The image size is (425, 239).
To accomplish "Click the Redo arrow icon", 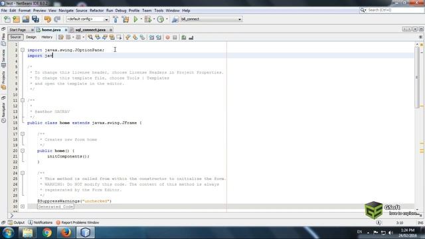I will pos(57,19).
